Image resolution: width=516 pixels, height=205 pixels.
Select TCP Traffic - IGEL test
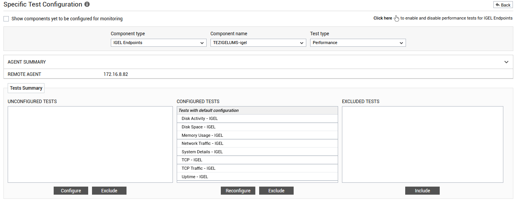pyautogui.click(x=257, y=168)
